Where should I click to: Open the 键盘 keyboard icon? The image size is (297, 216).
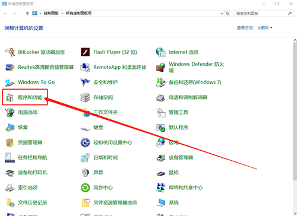(x=86, y=129)
